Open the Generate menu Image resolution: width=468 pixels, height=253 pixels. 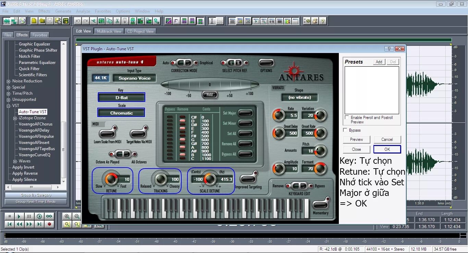click(x=63, y=11)
